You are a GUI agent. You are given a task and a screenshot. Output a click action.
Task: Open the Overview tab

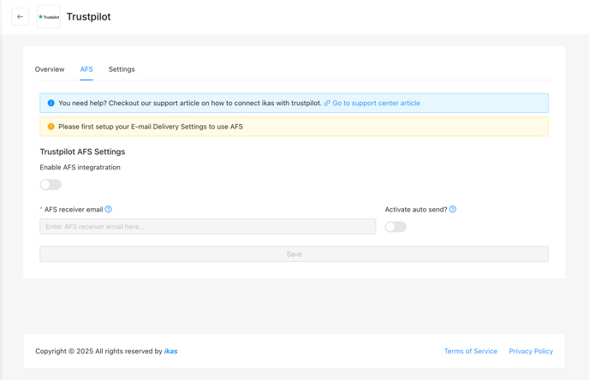50,69
